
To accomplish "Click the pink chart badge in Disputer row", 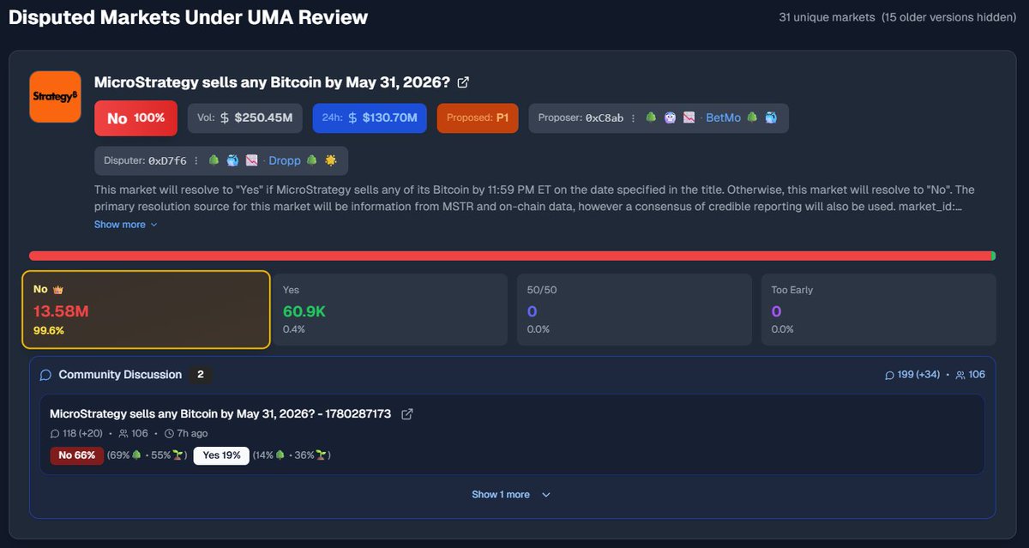I will [252, 160].
